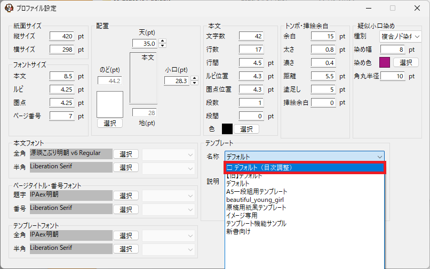Image resolution: width=430 pixels, height=269 pixels.
Task: Pick イメージ専用 template
Action: click(x=305, y=216)
